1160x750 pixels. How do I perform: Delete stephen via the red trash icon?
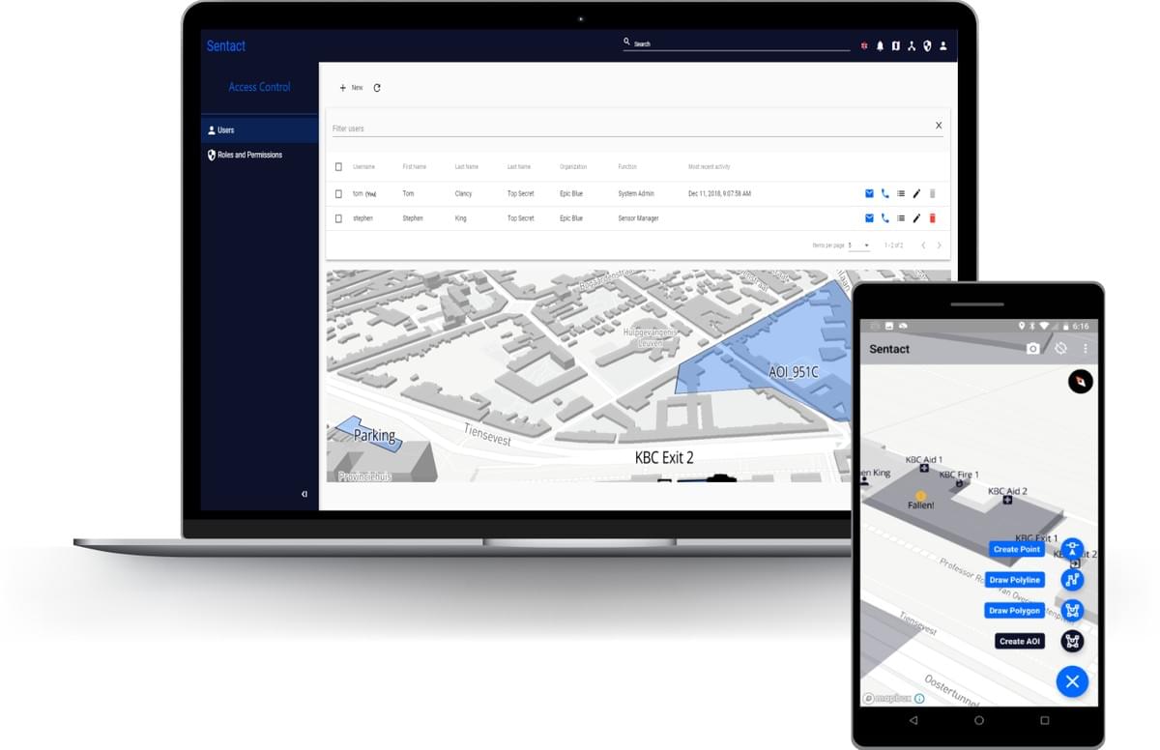click(932, 217)
